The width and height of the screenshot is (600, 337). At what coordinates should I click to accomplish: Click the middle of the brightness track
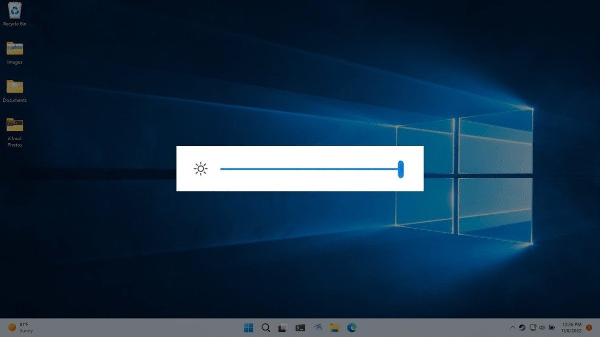[310, 169]
